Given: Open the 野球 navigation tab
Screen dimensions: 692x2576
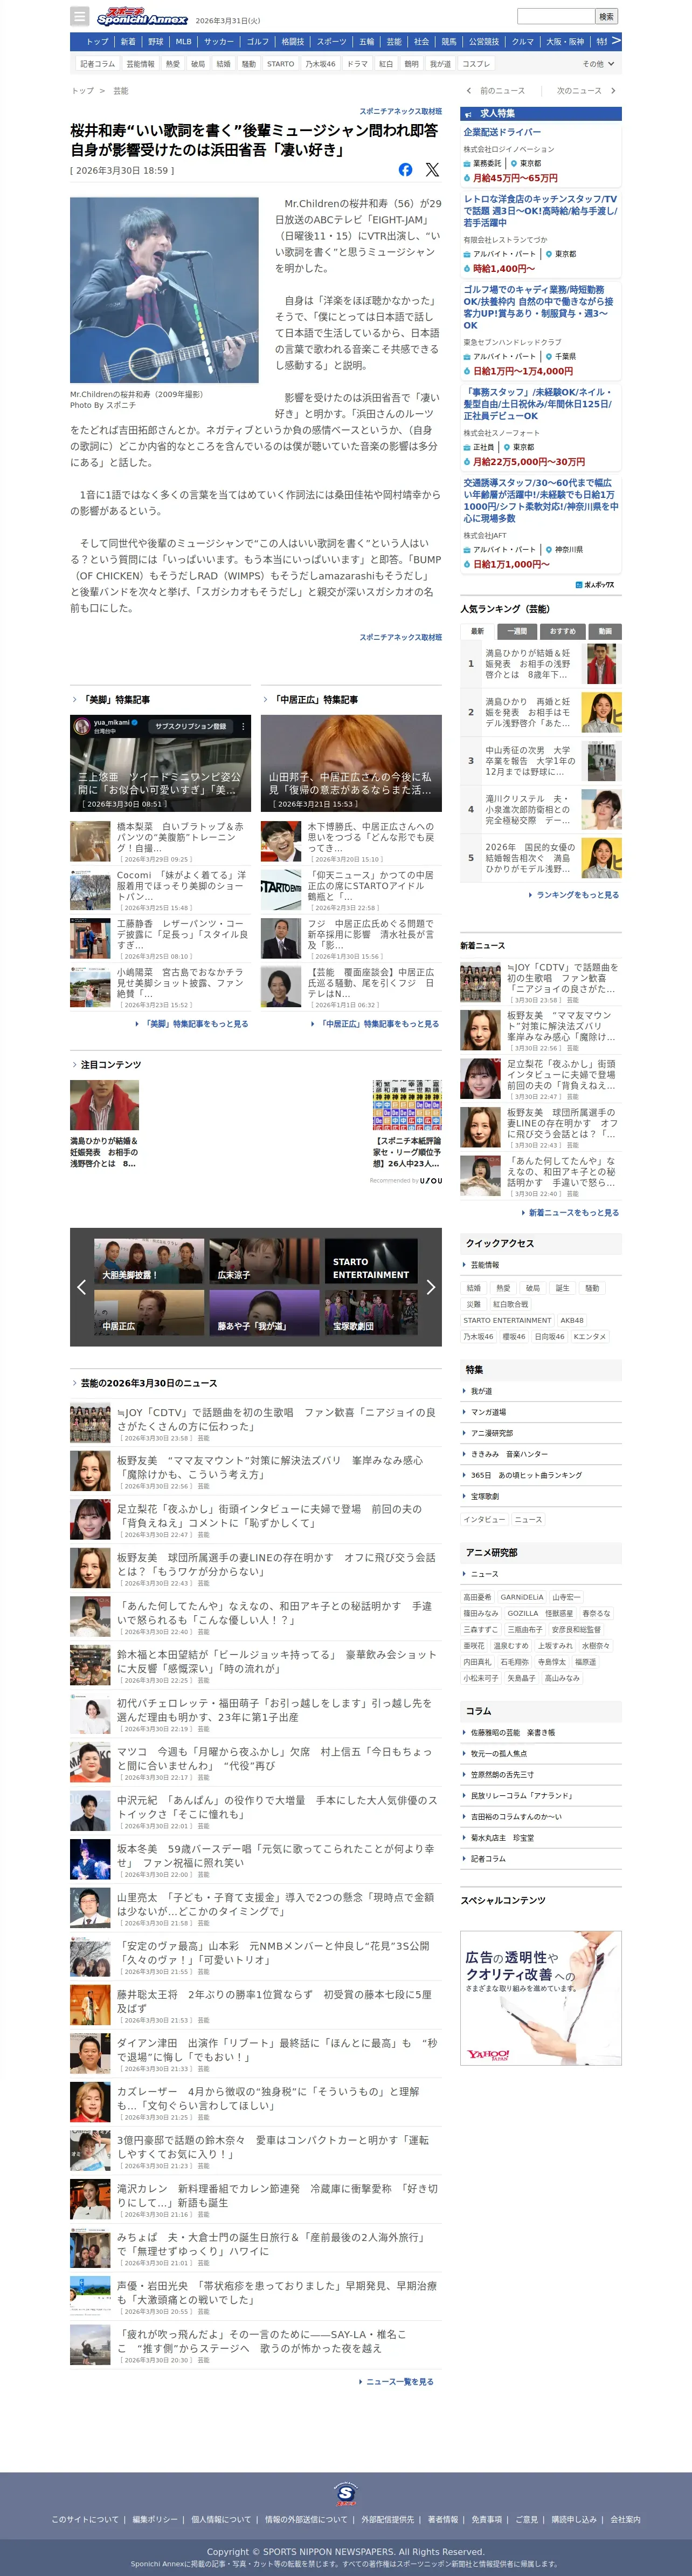Looking at the screenshot, I should coord(156,42).
